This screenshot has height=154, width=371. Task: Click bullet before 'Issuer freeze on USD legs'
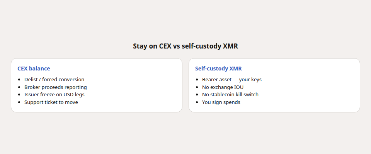pyautogui.click(x=19, y=95)
